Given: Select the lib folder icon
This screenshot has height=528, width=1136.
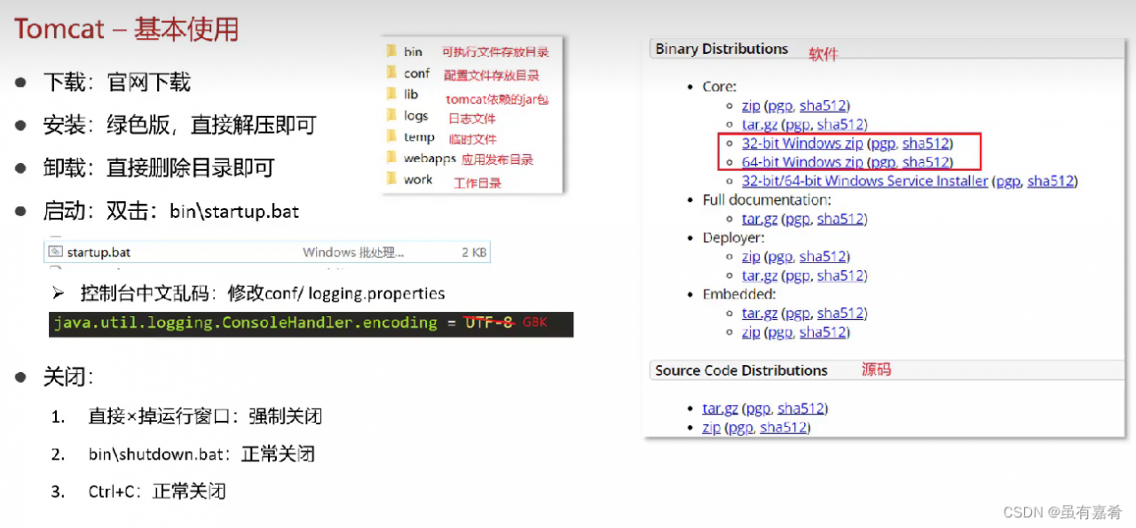Looking at the screenshot, I should tap(391, 94).
